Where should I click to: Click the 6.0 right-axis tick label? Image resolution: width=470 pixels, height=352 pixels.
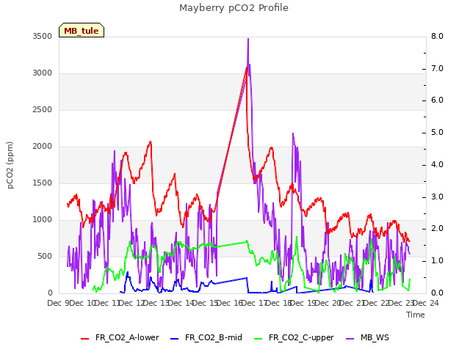(x=437, y=100)
